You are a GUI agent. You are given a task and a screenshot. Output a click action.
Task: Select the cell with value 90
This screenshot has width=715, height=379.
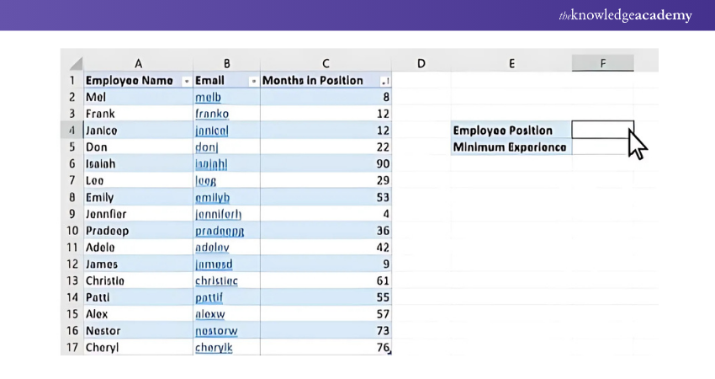(x=326, y=163)
